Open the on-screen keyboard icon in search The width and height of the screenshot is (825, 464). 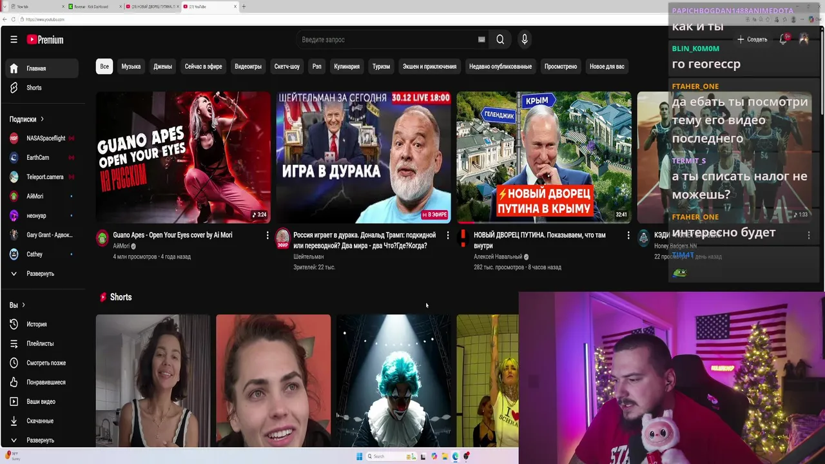tap(481, 39)
